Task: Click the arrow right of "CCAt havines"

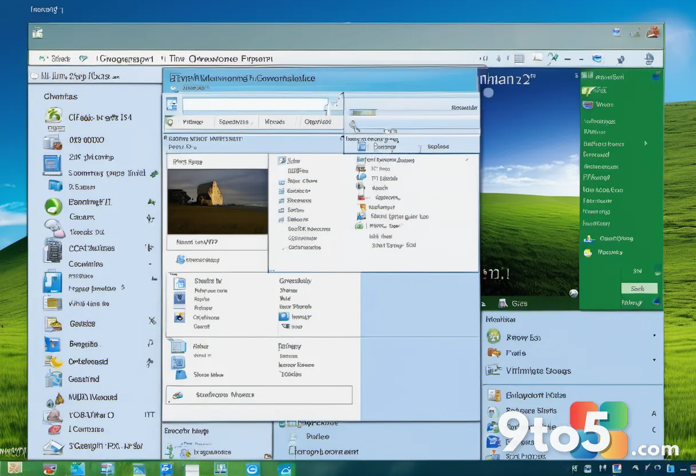Action: (149, 248)
